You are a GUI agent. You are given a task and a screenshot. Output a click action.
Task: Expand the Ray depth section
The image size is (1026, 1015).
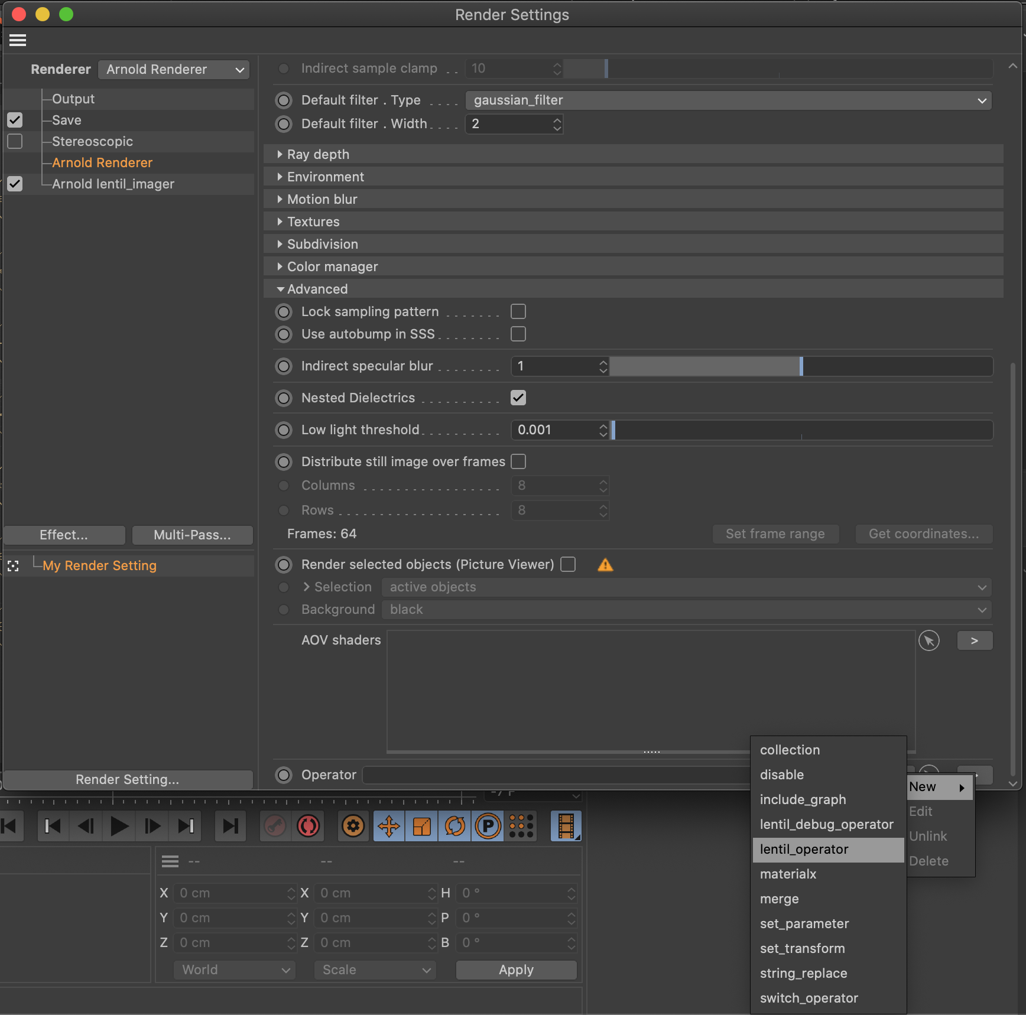[x=633, y=154]
